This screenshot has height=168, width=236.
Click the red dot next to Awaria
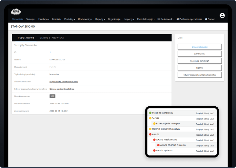coord(150,134)
